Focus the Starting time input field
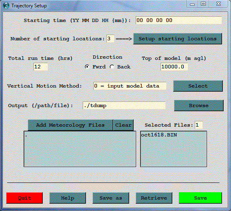 179,20
